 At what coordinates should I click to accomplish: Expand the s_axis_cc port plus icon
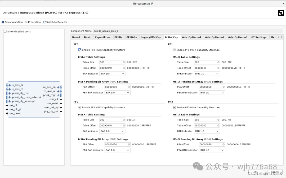(10, 85)
